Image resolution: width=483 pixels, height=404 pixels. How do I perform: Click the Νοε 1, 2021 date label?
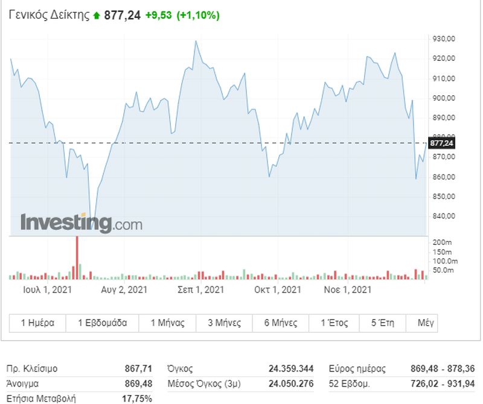coord(348,289)
